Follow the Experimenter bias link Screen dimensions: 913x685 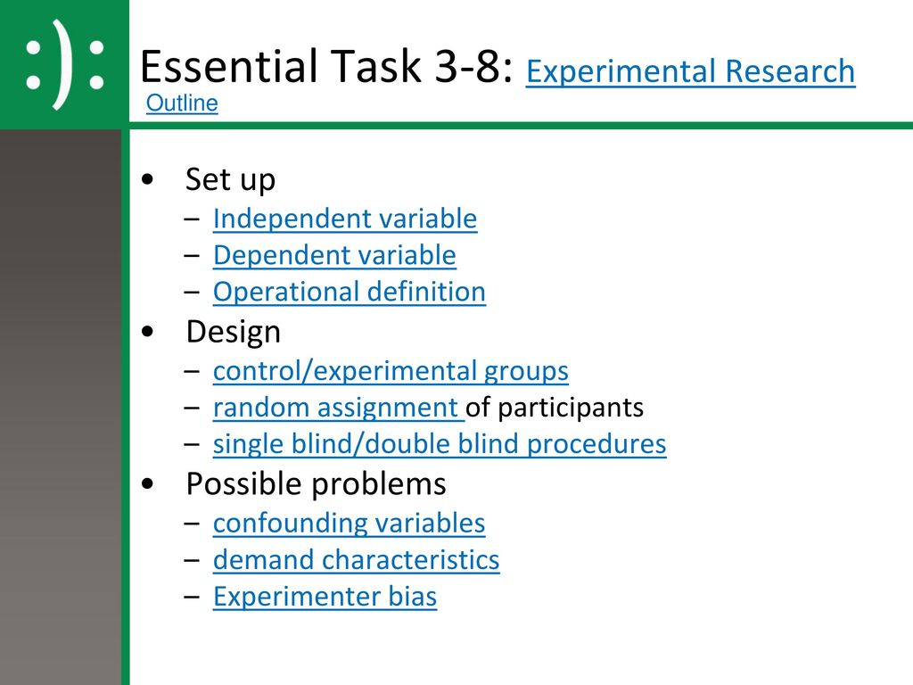tap(325, 597)
